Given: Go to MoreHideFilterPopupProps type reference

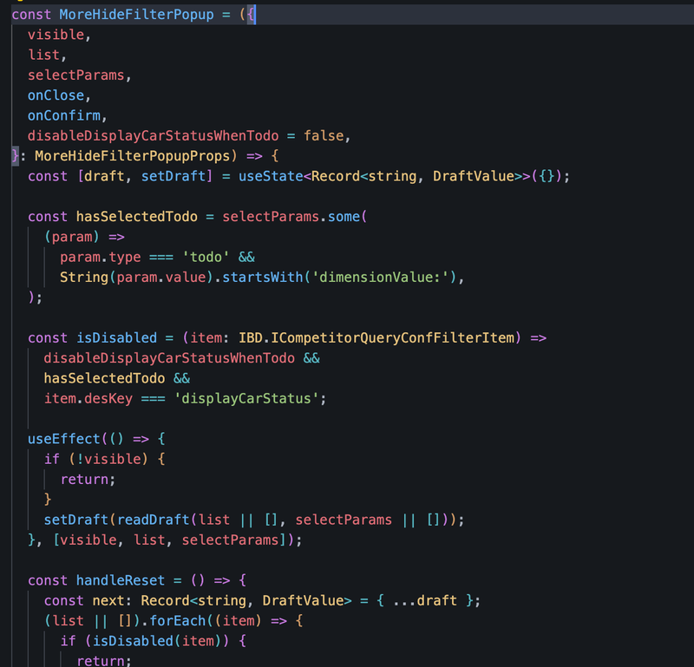Looking at the screenshot, I should pos(133,156).
